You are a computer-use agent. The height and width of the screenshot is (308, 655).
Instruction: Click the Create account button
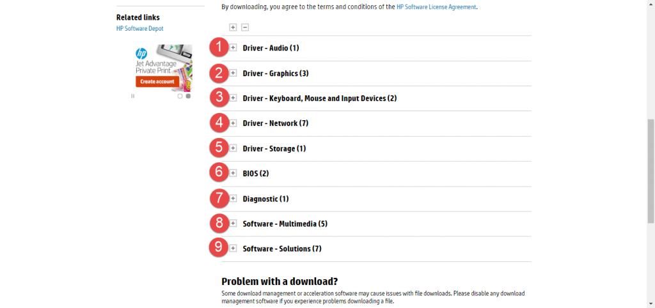coord(156,81)
